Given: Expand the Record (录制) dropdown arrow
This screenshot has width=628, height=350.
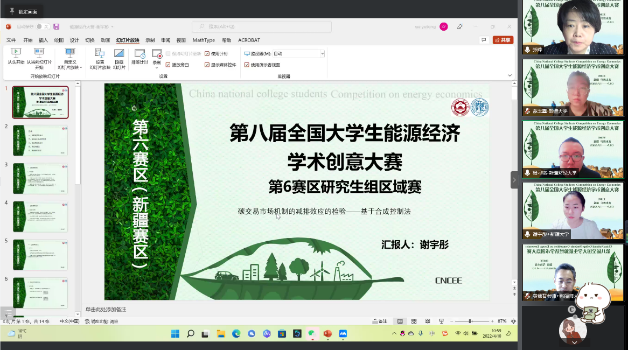Looking at the screenshot, I should pyautogui.click(x=157, y=67).
